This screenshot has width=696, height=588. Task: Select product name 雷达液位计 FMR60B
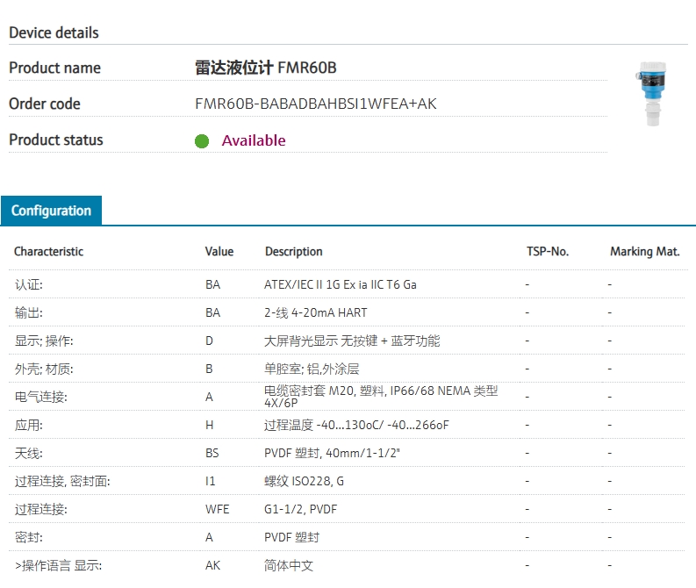click(x=265, y=68)
